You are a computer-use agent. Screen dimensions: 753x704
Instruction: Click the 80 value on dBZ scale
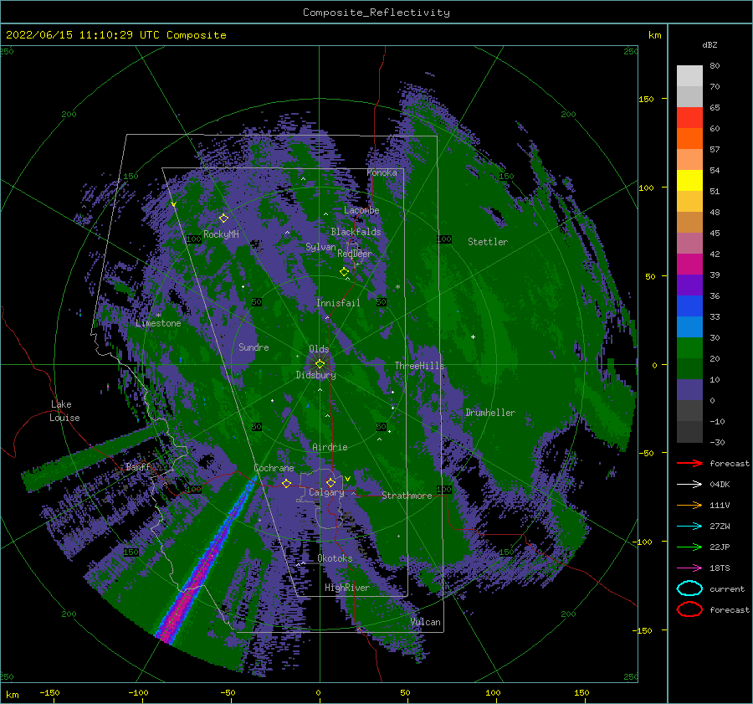point(715,66)
